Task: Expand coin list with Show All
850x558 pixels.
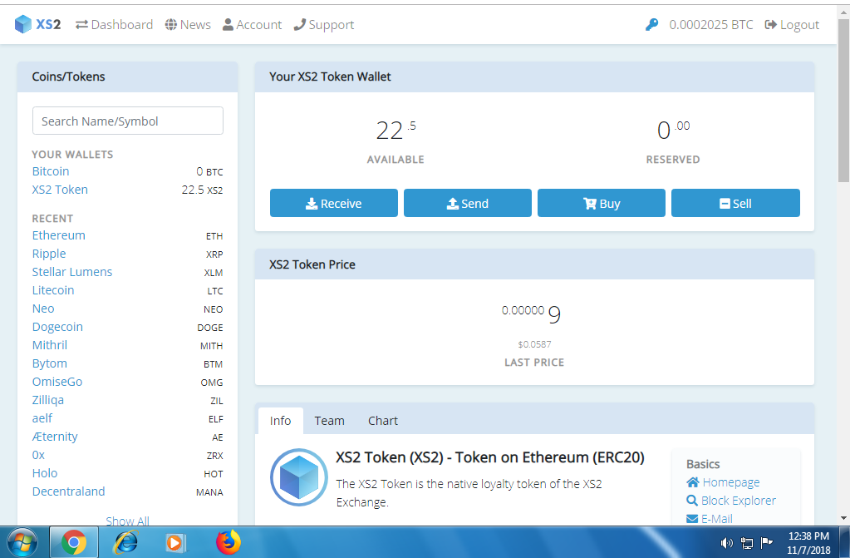Action: pos(127,521)
